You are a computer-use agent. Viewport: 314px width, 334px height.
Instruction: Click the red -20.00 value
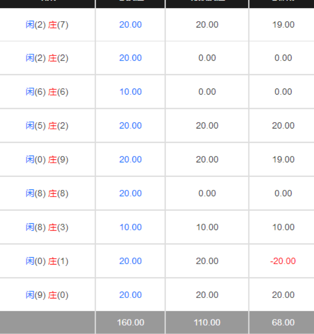[283, 261]
